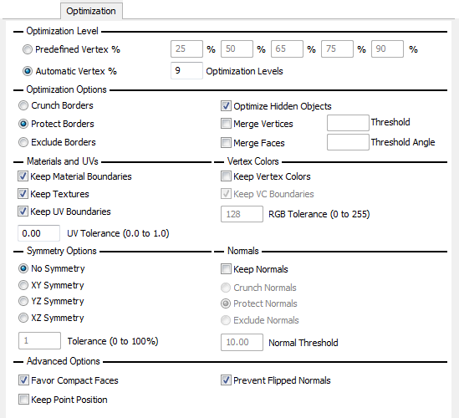Switch to the Optimization tab
Image resolution: width=459 pixels, height=418 pixels.
91,11
